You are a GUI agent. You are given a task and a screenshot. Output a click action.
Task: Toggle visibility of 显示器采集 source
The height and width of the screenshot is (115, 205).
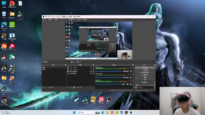click(91, 73)
